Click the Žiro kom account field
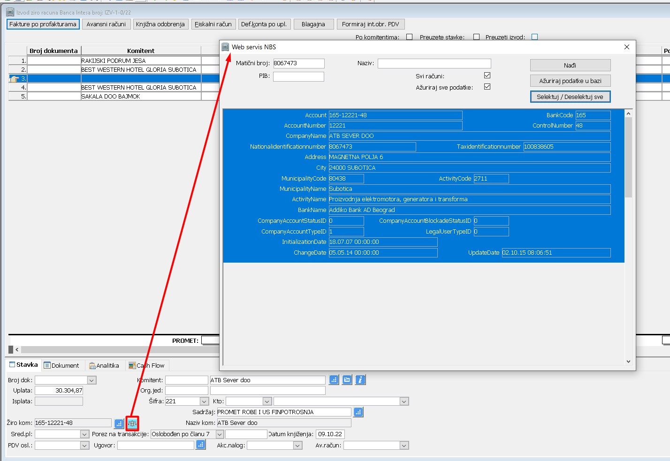Screen dimensions: 670x461 [73, 423]
